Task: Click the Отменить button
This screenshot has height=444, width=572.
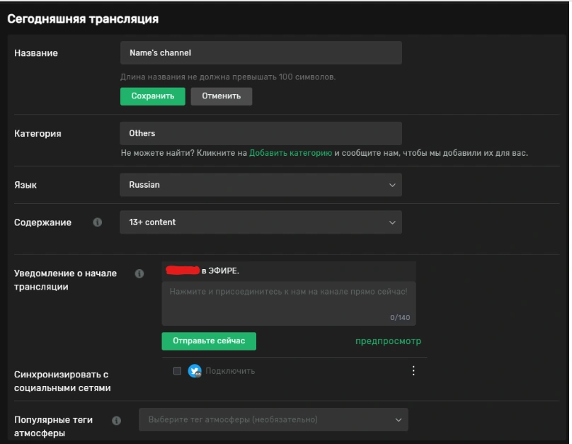Action: coord(222,96)
